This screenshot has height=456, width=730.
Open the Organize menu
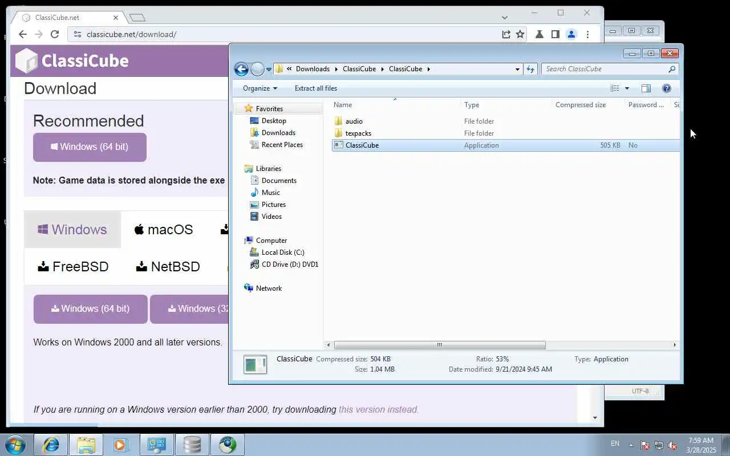pyautogui.click(x=260, y=88)
